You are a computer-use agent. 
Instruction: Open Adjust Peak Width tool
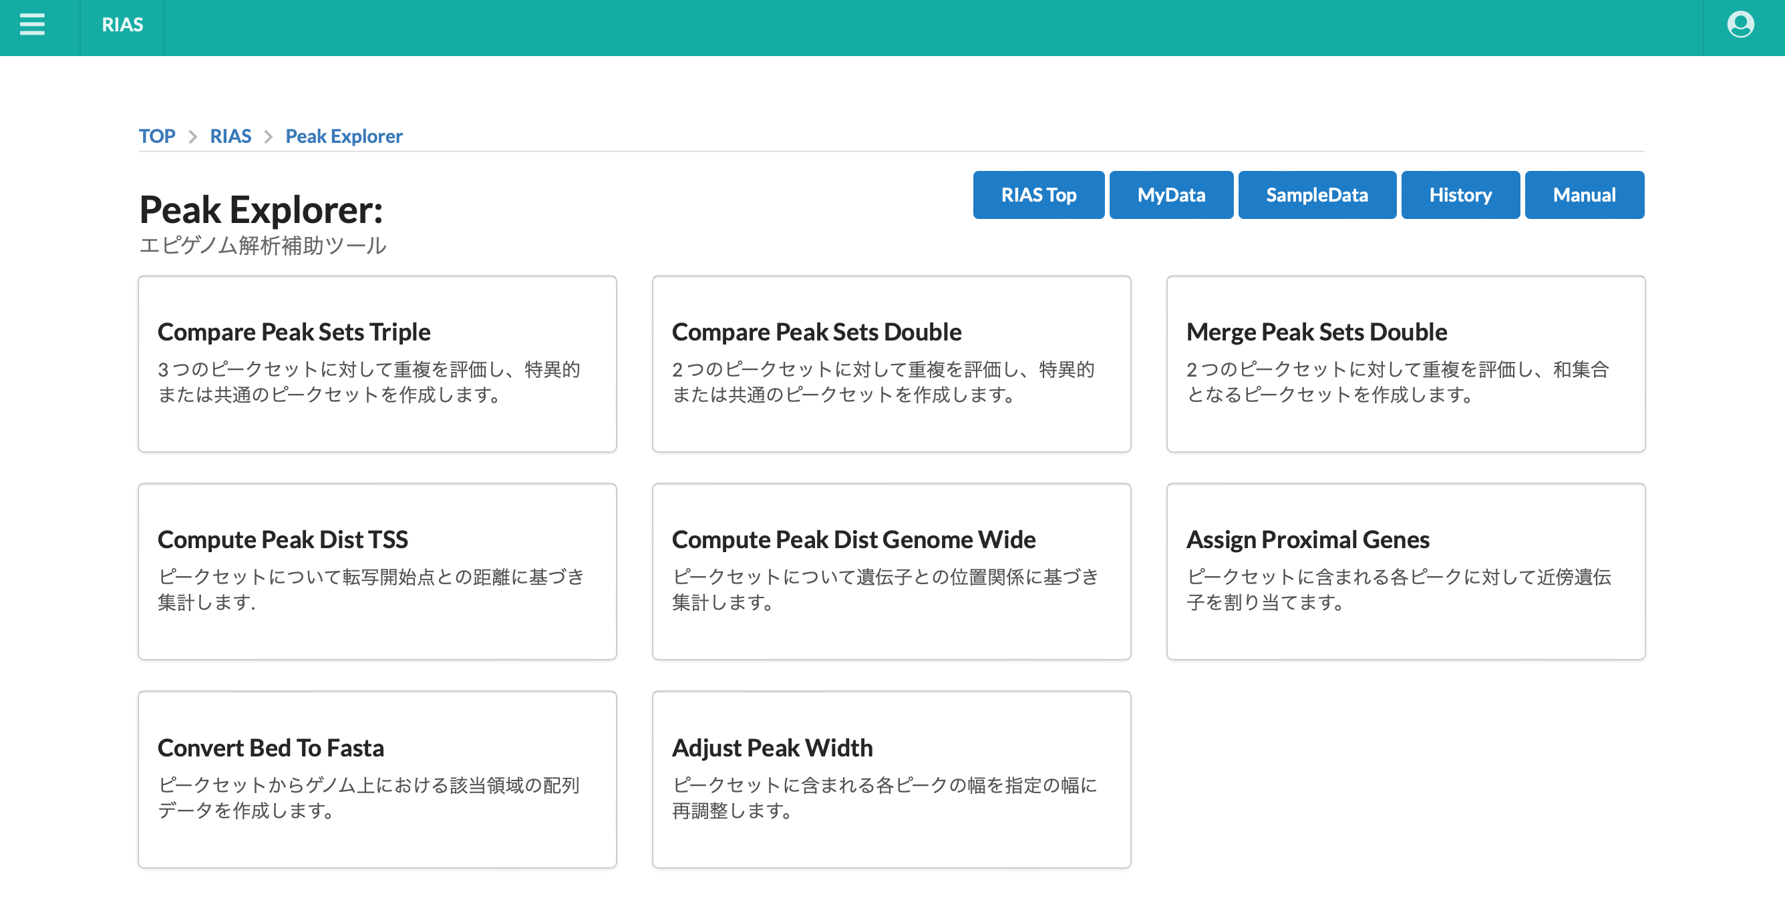(891, 779)
